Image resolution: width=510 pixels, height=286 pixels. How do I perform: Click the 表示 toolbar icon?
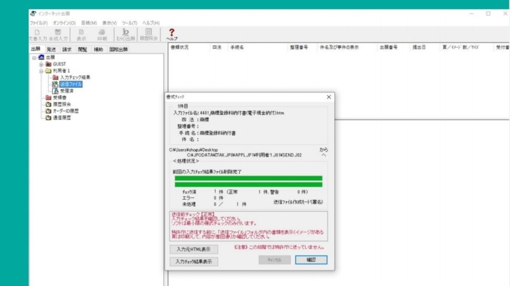coord(82,35)
